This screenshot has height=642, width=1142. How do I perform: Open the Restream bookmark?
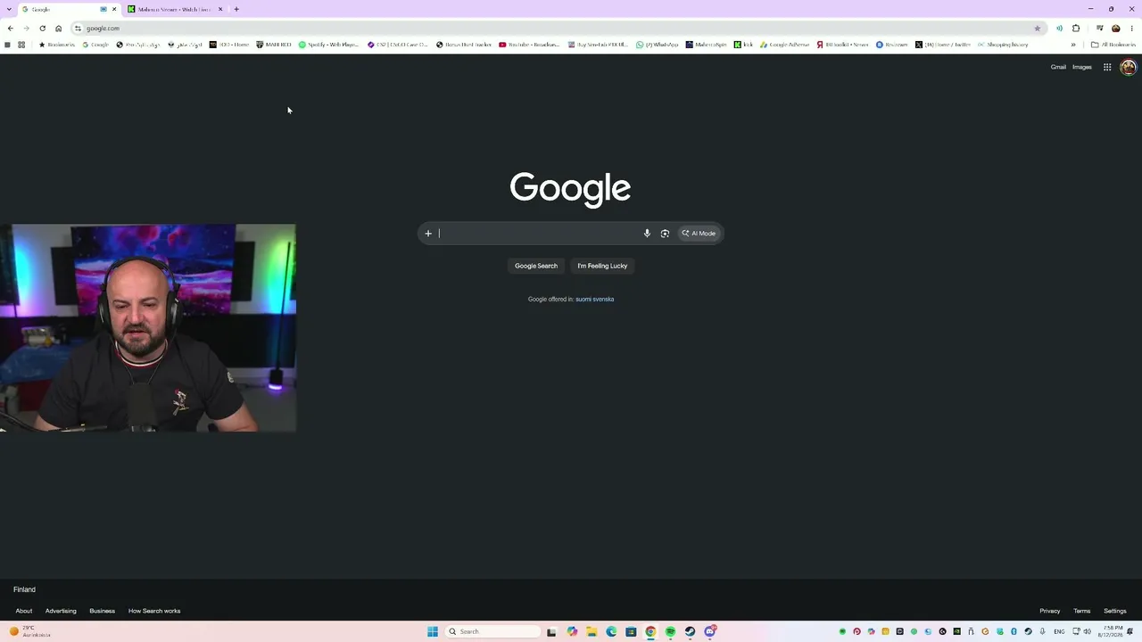coord(891,45)
